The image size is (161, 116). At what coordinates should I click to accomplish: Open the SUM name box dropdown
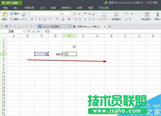click(23, 31)
